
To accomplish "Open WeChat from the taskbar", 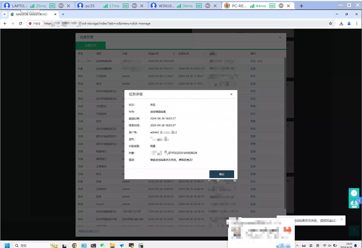I will (102, 245).
